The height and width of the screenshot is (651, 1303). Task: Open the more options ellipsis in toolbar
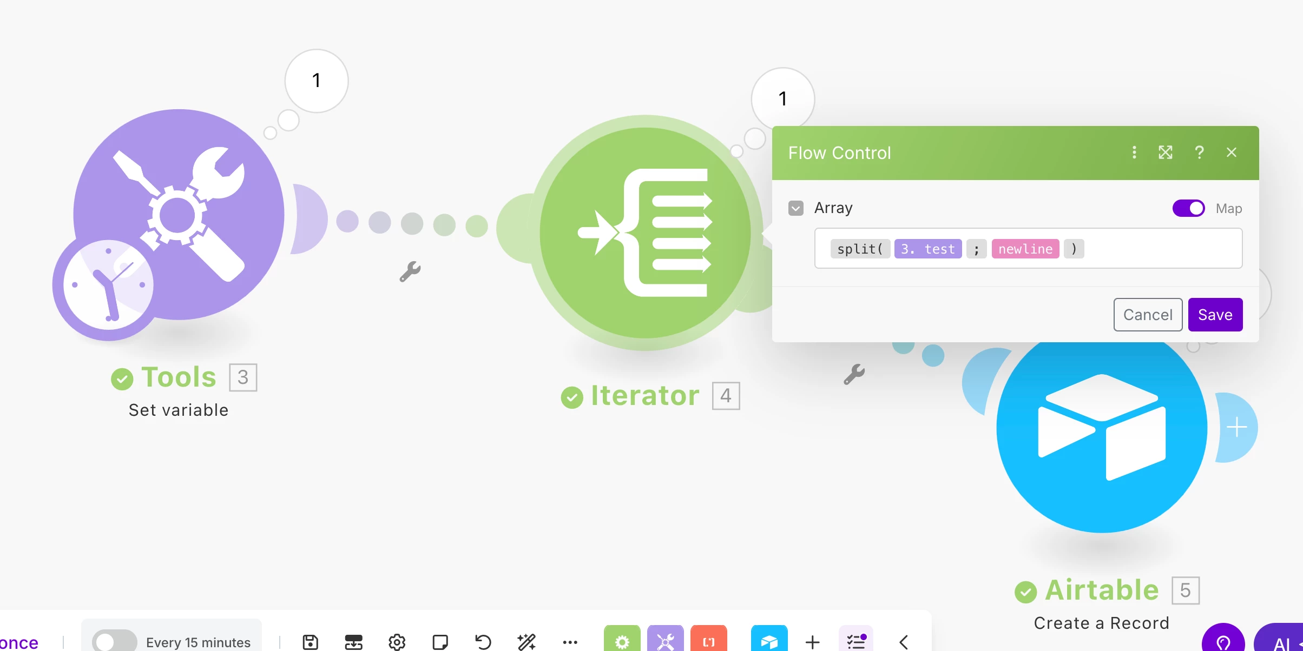tap(570, 642)
